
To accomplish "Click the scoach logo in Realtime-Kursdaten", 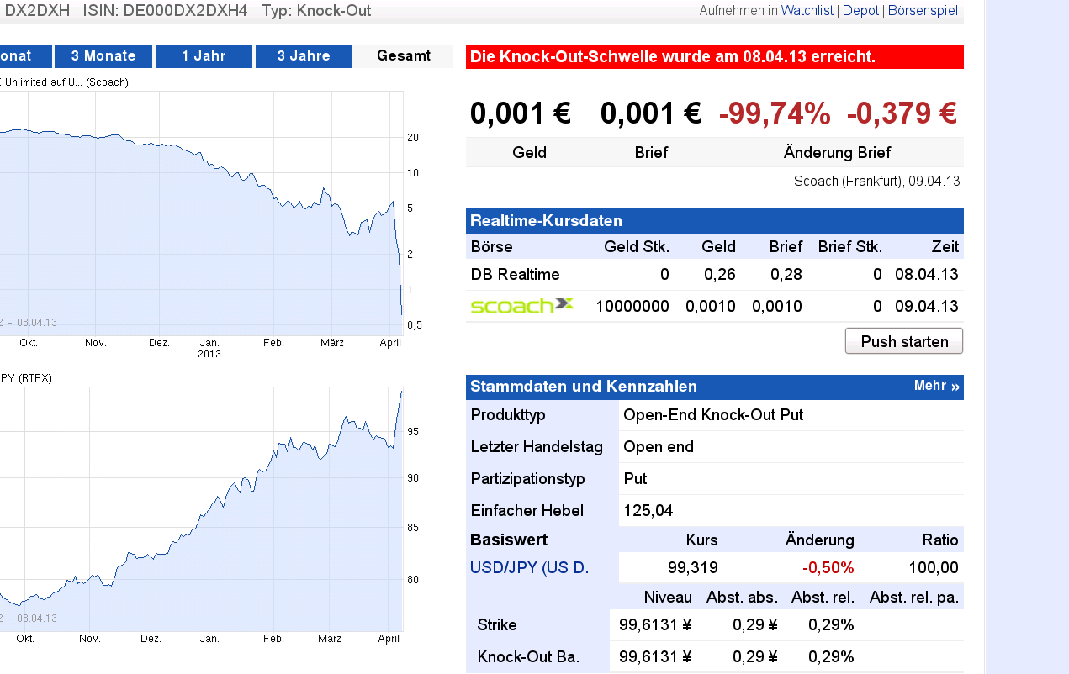I will [x=521, y=306].
